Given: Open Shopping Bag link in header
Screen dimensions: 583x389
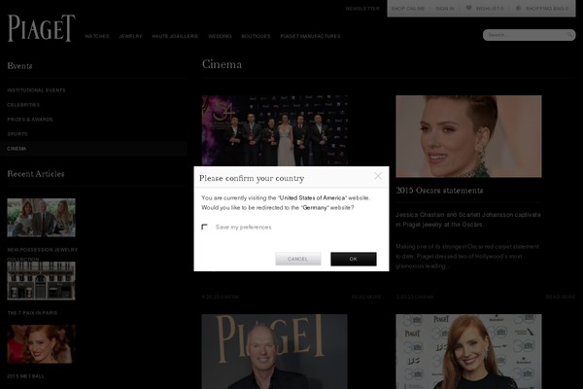Looking at the screenshot, I should click(x=547, y=8).
